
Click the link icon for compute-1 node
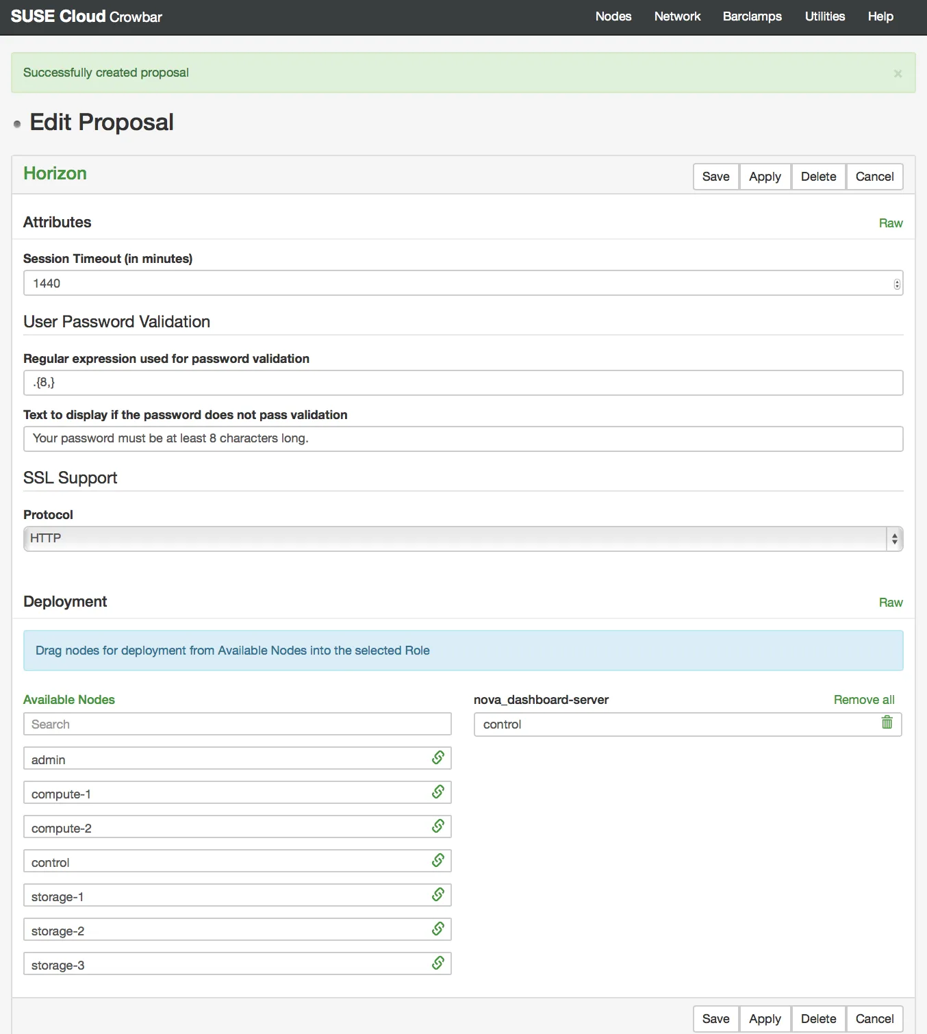pyautogui.click(x=438, y=792)
